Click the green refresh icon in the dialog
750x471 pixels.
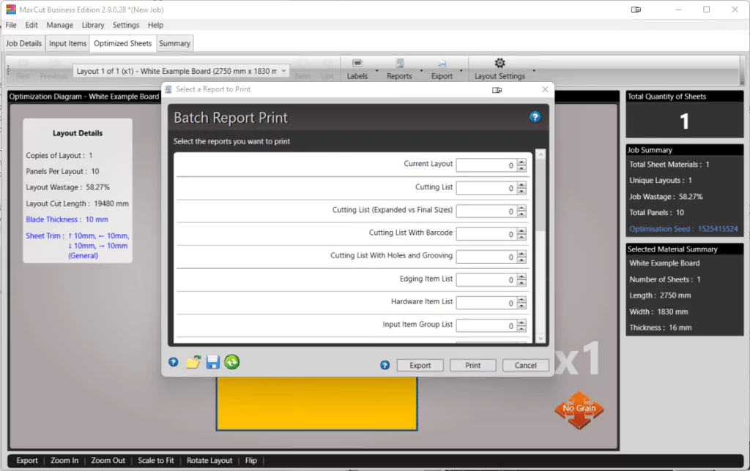[x=231, y=362]
